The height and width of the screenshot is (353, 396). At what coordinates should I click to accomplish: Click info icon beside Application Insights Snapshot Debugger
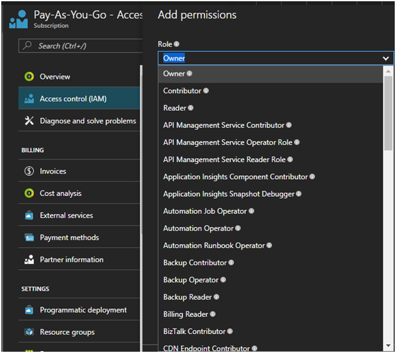pyautogui.click(x=299, y=194)
